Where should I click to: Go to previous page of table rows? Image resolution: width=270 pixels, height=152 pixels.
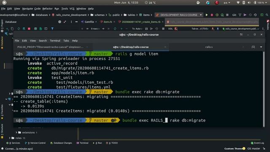[x=87, y=29]
